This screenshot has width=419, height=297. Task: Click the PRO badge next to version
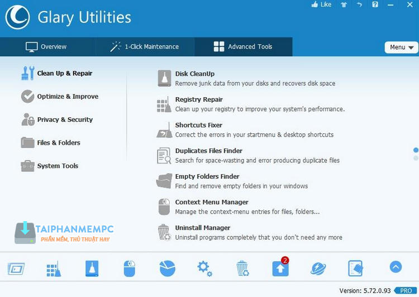(406, 290)
